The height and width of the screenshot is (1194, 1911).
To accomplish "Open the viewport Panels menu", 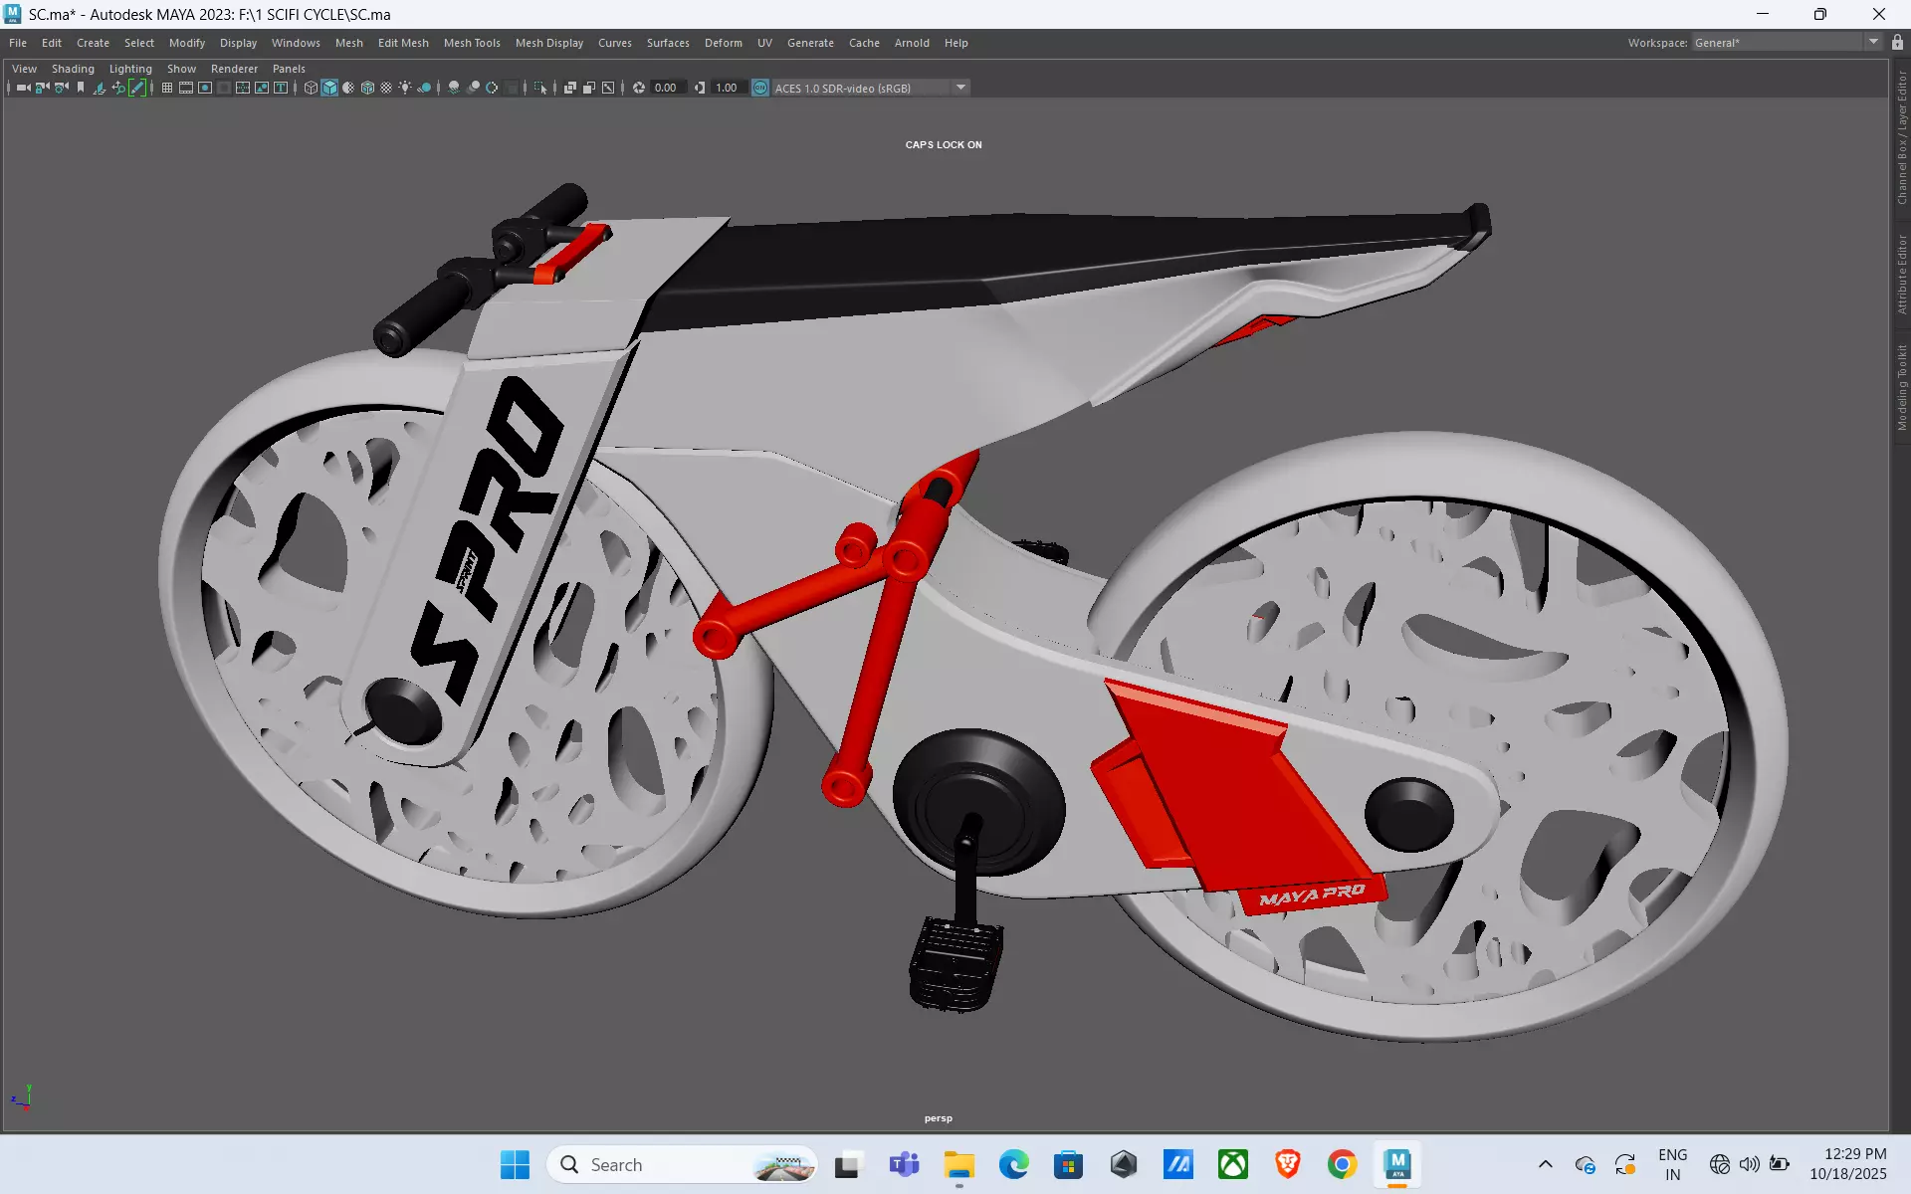I will tap(289, 69).
